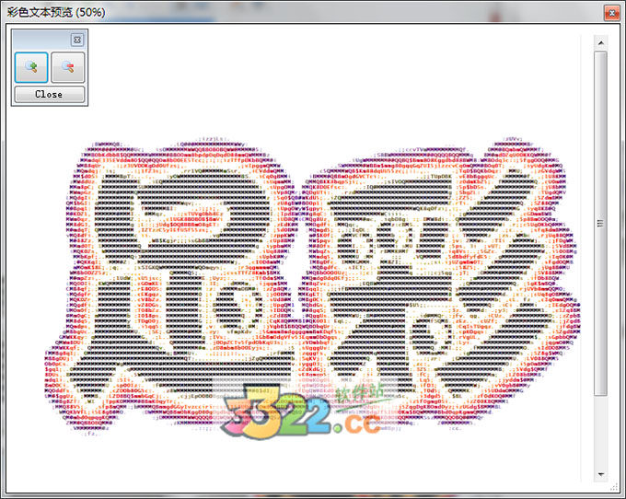Click the vertical scrollbar thumb
Viewport: 626px width, 499px height.
click(600, 221)
